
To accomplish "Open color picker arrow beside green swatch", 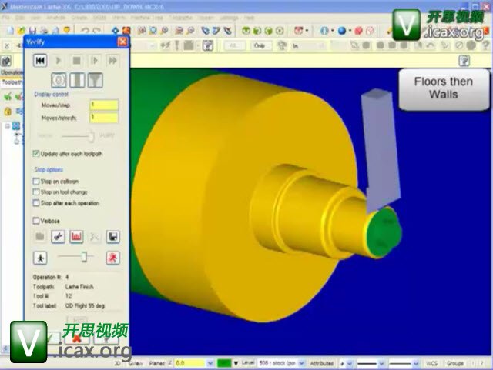I will click(236, 363).
